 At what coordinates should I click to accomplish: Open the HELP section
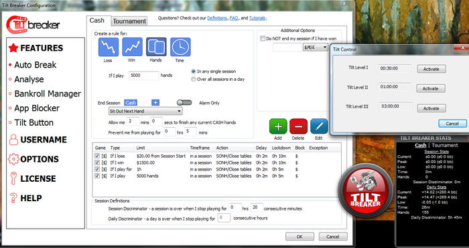pyautogui.click(x=25, y=198)
